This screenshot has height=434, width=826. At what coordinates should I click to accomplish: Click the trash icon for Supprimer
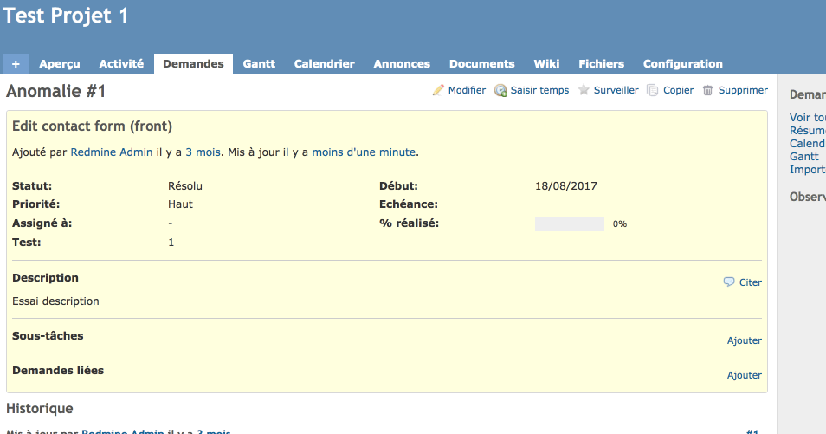coord(708,90)
